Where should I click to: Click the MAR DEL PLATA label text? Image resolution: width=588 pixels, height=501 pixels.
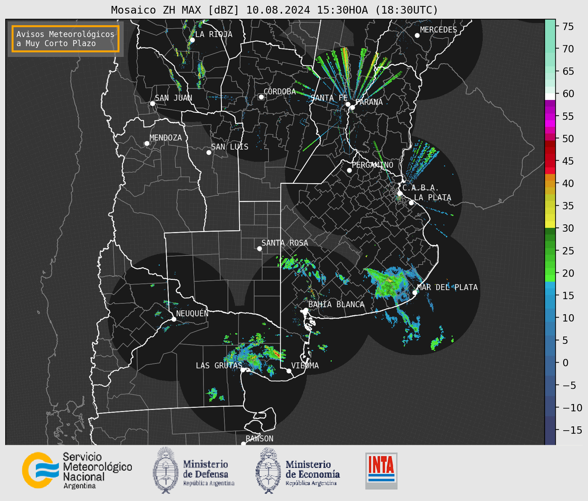(x=447, y=287)
